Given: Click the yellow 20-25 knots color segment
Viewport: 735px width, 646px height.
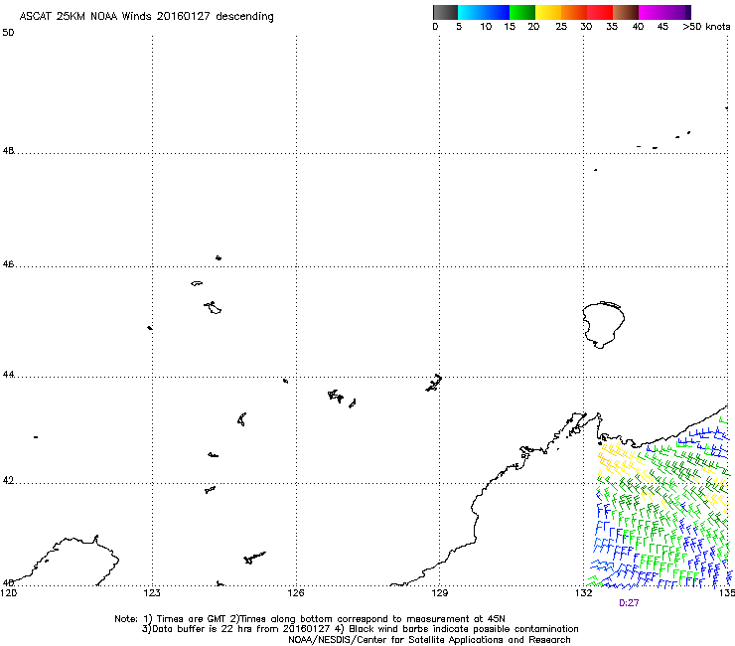Looking at the screenshot, I should (x=548, y=12).
